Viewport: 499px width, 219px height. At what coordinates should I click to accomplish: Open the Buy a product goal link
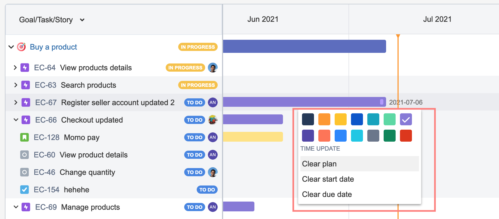coord(53,47)
